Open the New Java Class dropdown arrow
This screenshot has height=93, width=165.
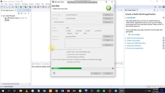(40, 7)
